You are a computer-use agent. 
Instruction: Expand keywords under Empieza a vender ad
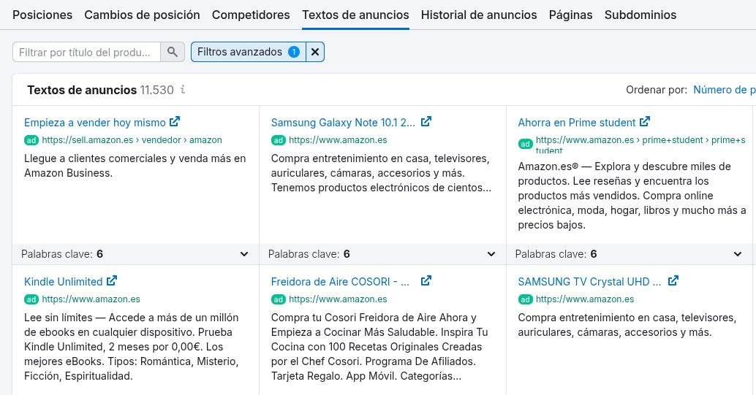[244, 254]
